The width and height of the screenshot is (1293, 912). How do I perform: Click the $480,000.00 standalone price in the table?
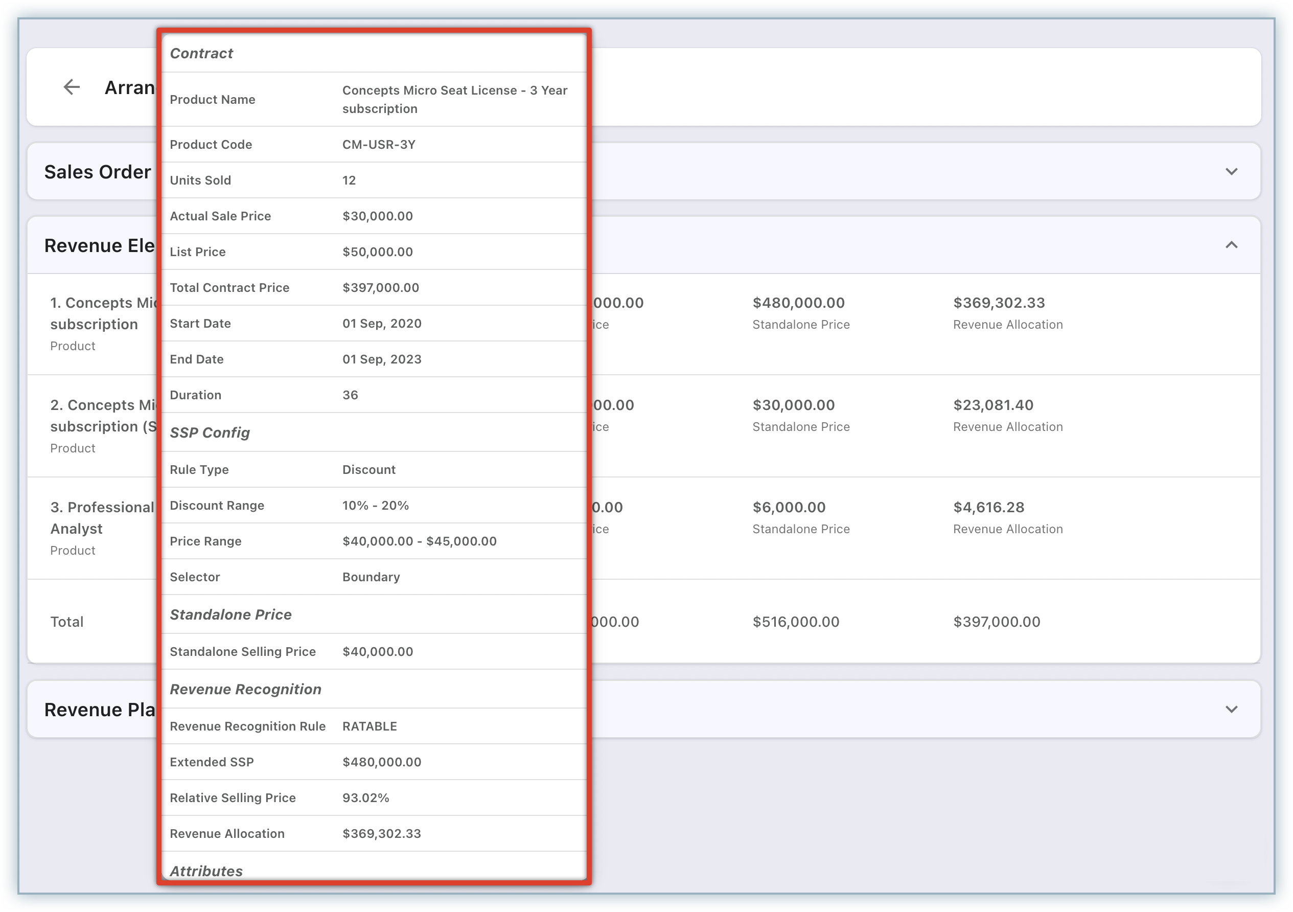point(798,303)
